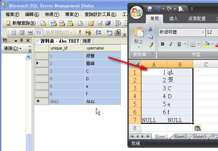
Task: Click Print Preview icon in Excel toolbar
Action: pos(181,9)
